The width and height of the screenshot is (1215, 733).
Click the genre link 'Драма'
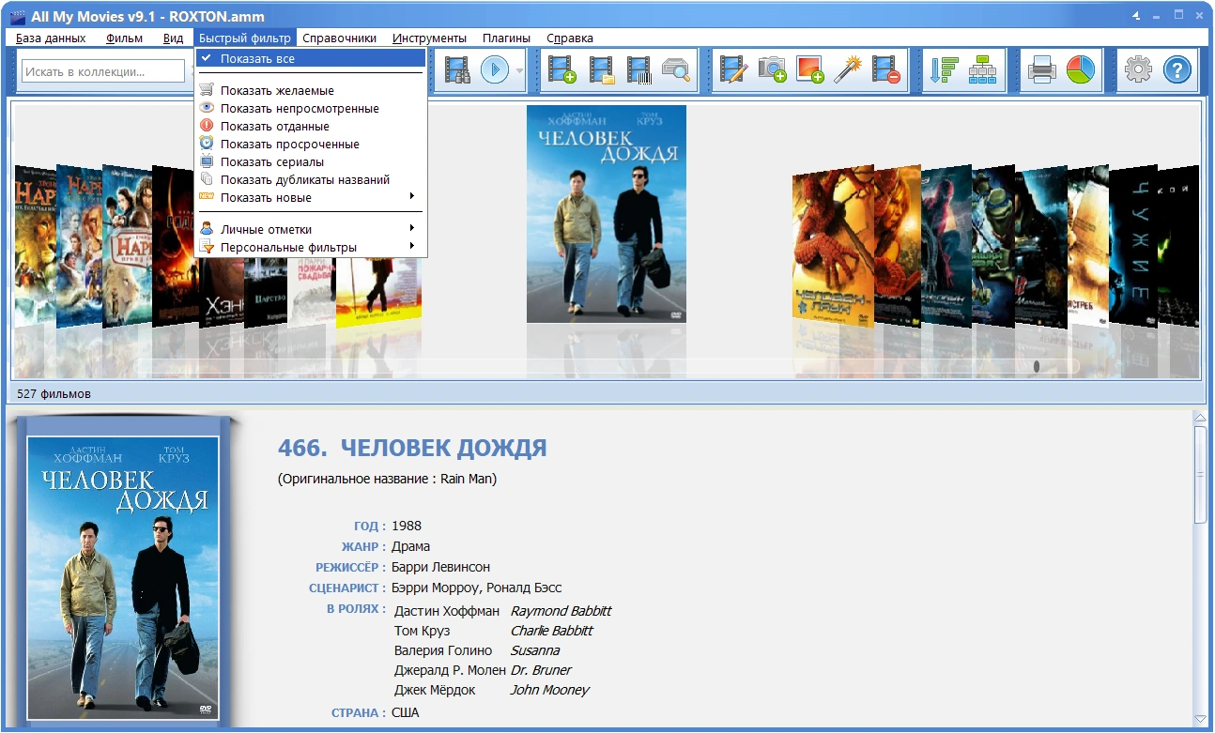pos(411,546)
